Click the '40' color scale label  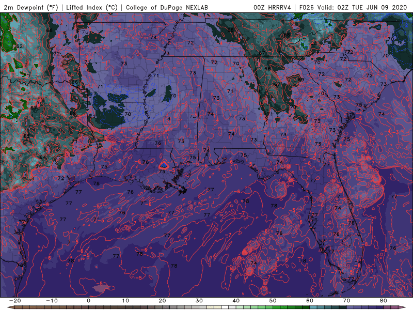(x=236, y=301)
